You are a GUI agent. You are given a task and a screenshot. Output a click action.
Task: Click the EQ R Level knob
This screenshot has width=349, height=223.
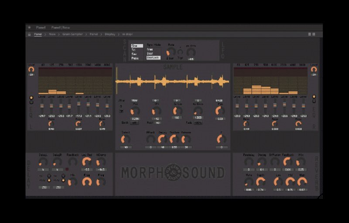[x=314, y=69]
